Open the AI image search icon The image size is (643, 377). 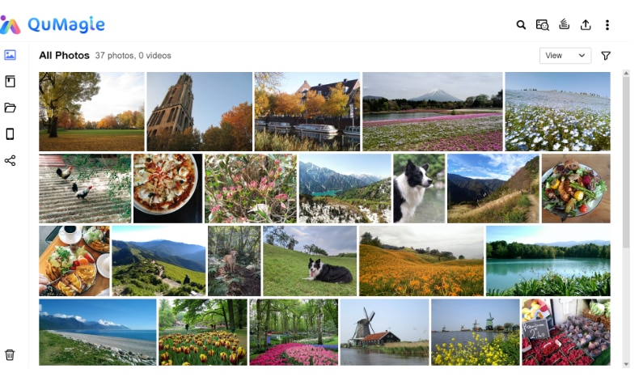[x=542, y=25]
